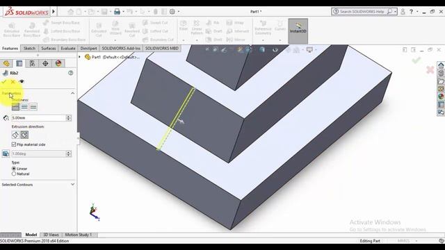Click the viewport green OK checkmark
The width and height of the screenshot is (445, 250).
click(x=416, y=60)
